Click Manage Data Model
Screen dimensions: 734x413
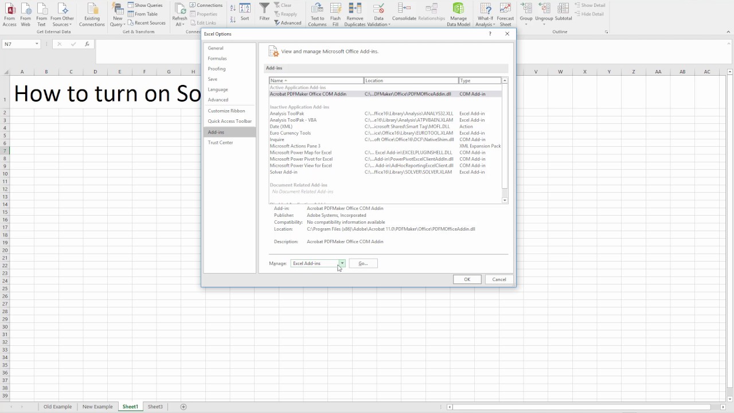(x=458, y=14)
